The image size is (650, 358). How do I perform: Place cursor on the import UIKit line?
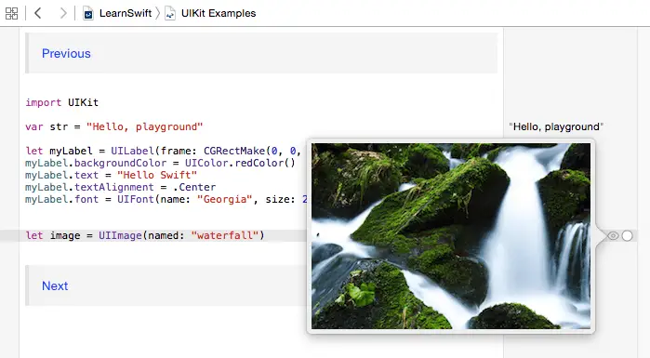pos(61,102)
